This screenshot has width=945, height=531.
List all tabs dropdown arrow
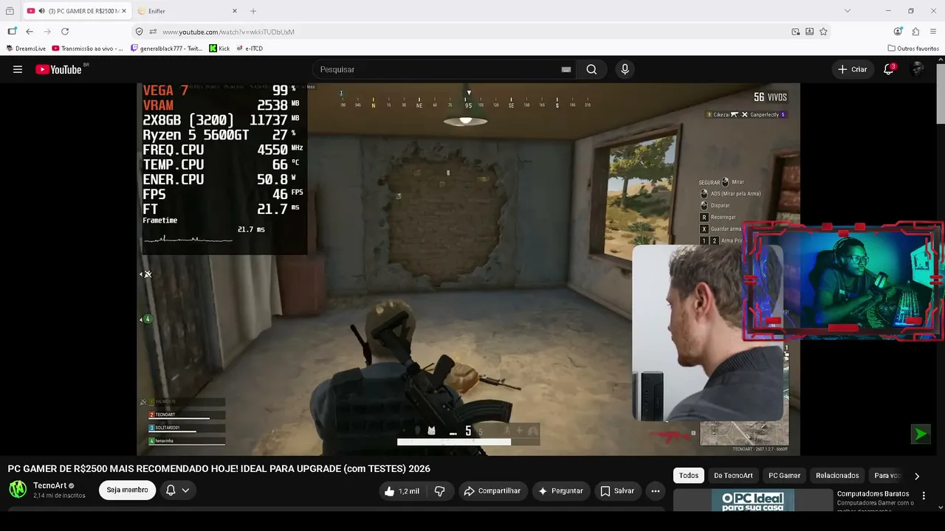point(847,11)
